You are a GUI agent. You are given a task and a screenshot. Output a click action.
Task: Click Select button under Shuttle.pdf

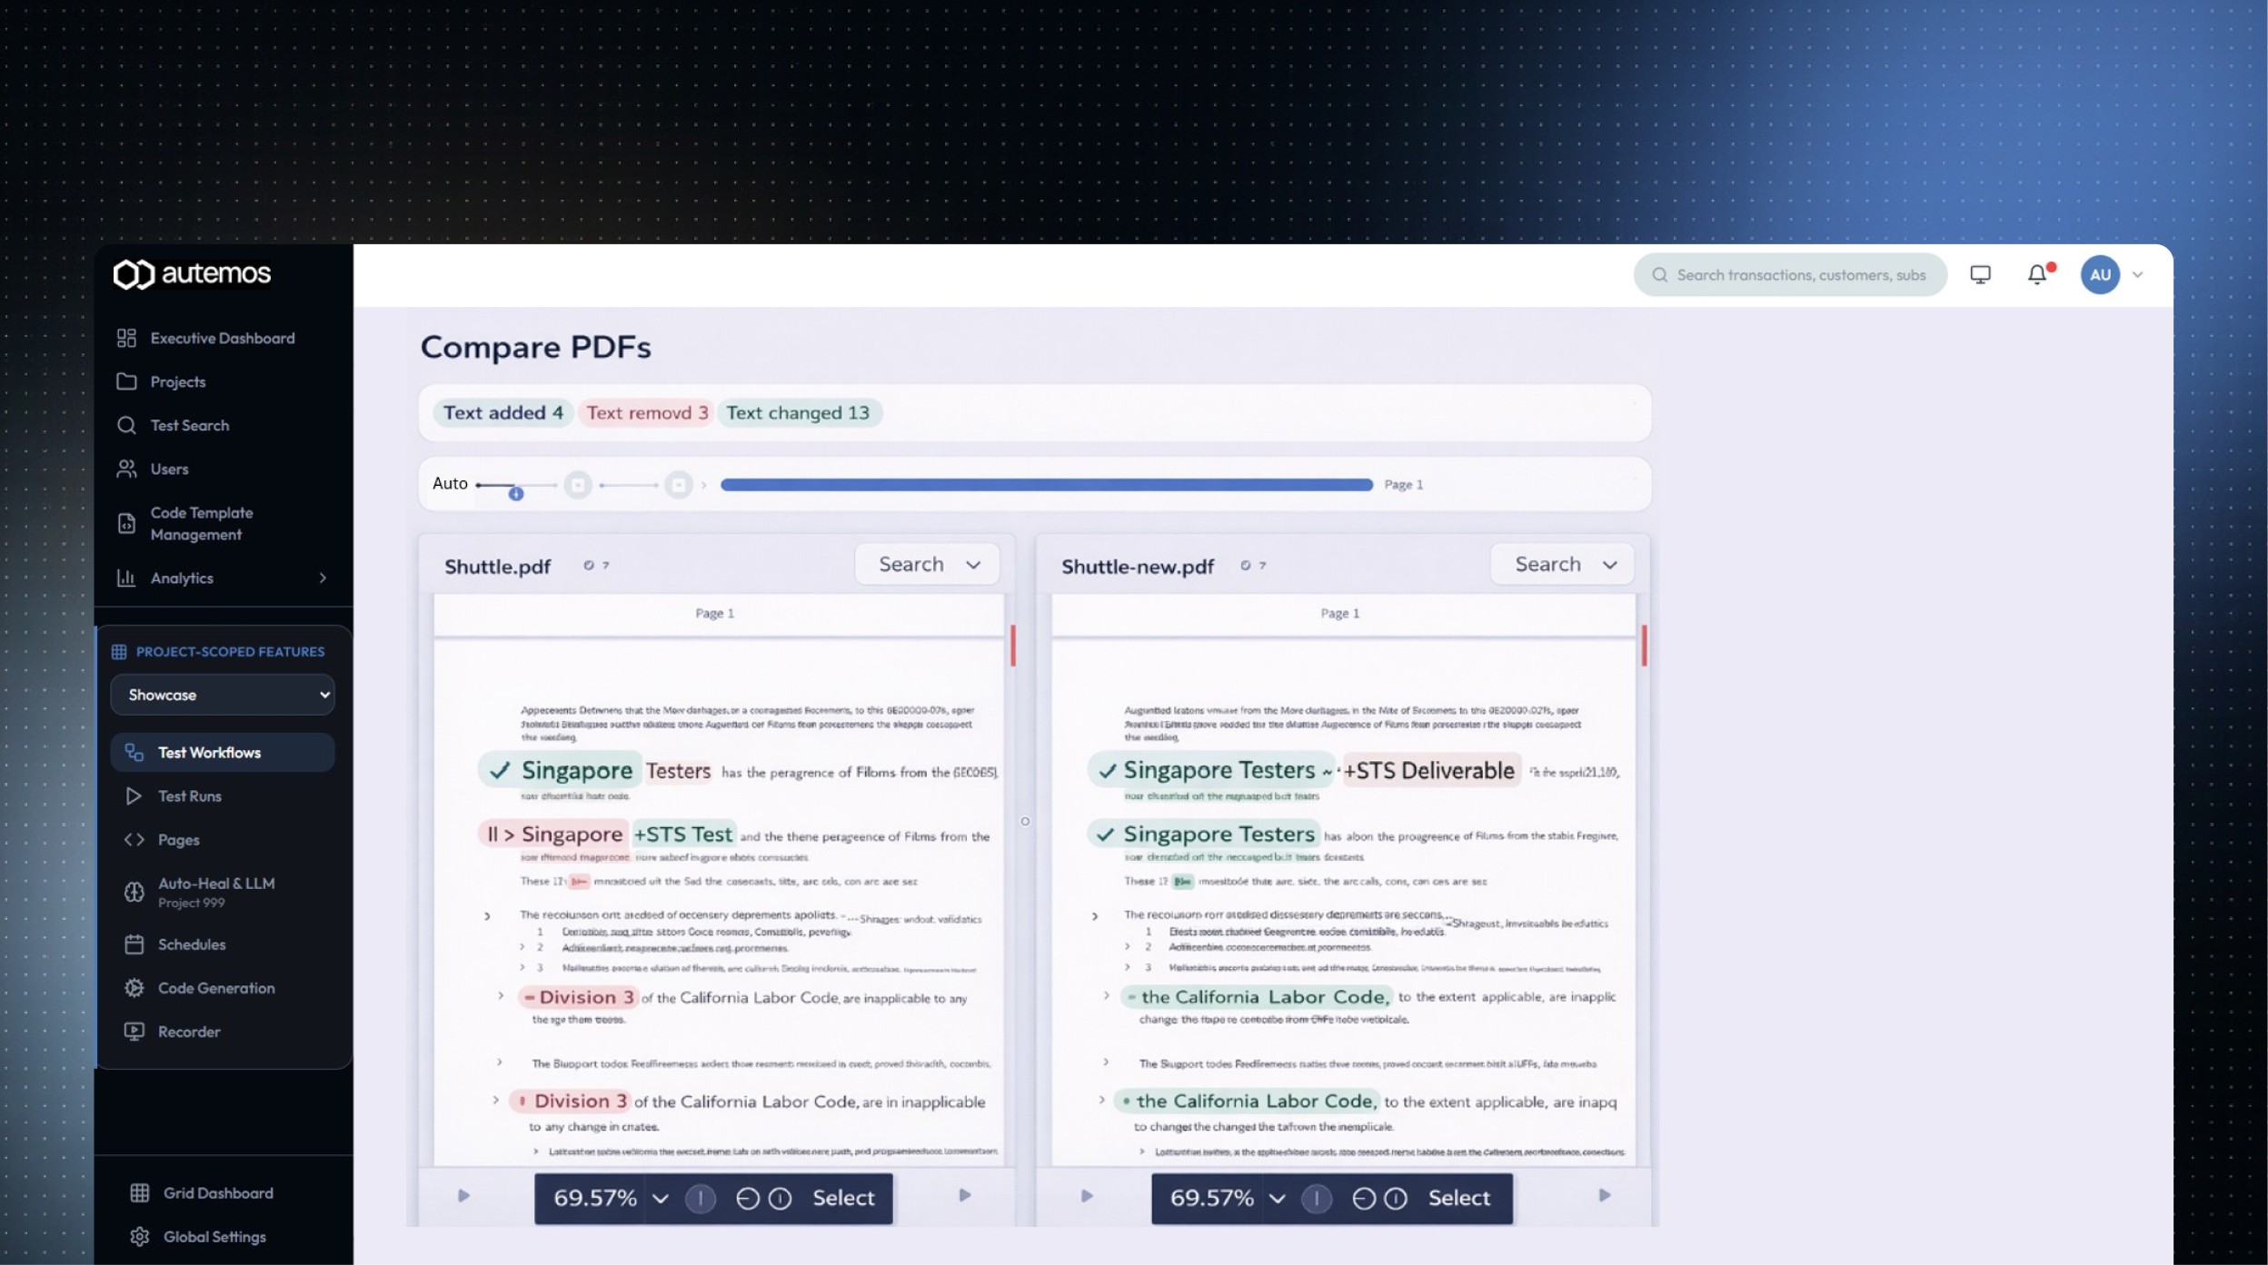click(842, 1199)
